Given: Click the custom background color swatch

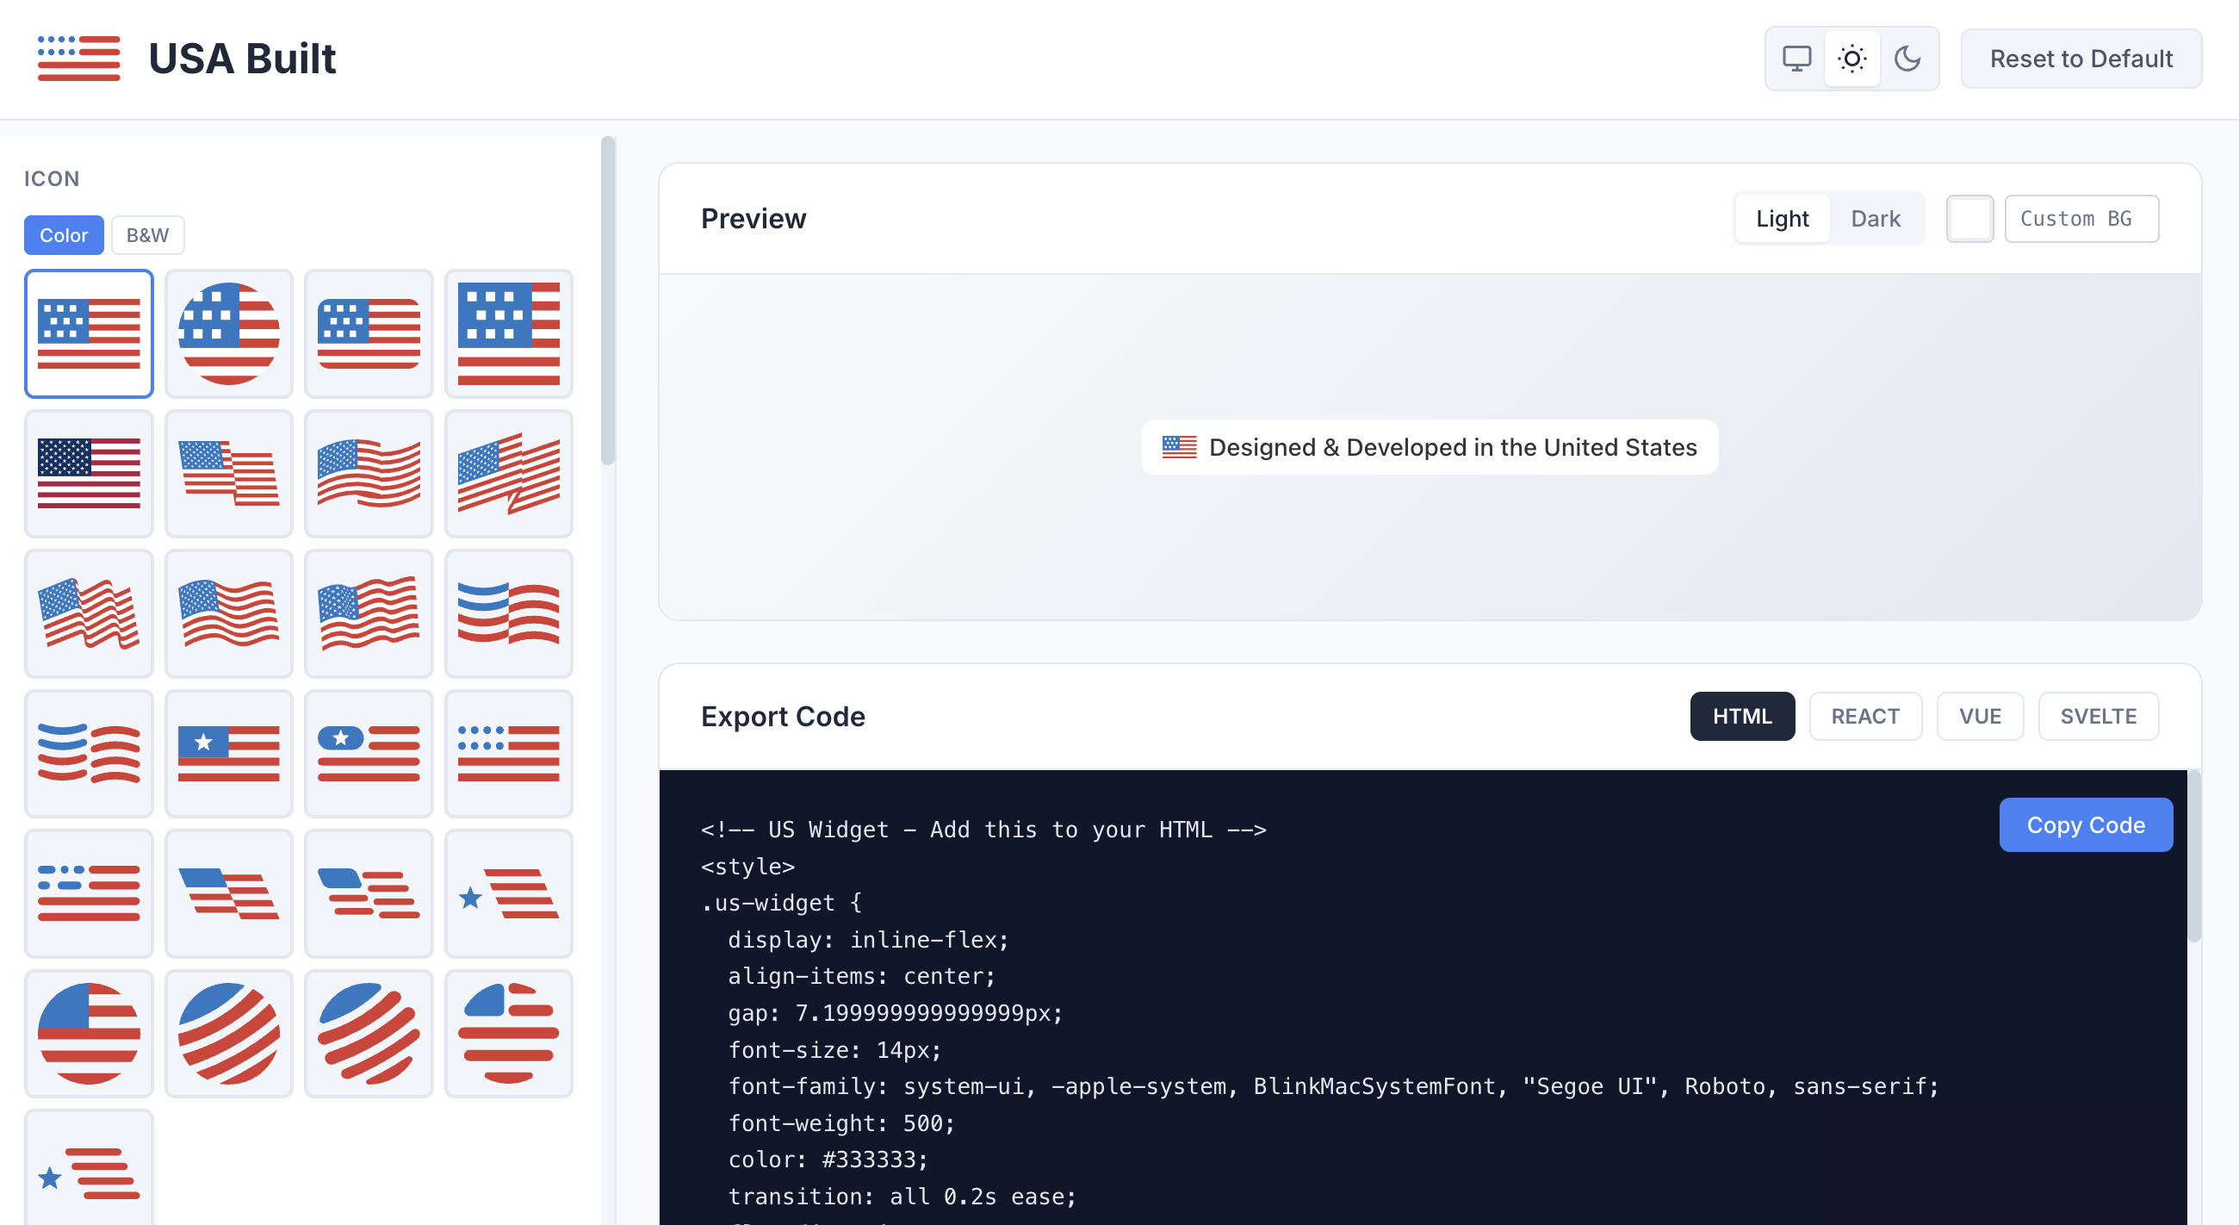Looking at the screenshot, I should (x=1969, y=218).
